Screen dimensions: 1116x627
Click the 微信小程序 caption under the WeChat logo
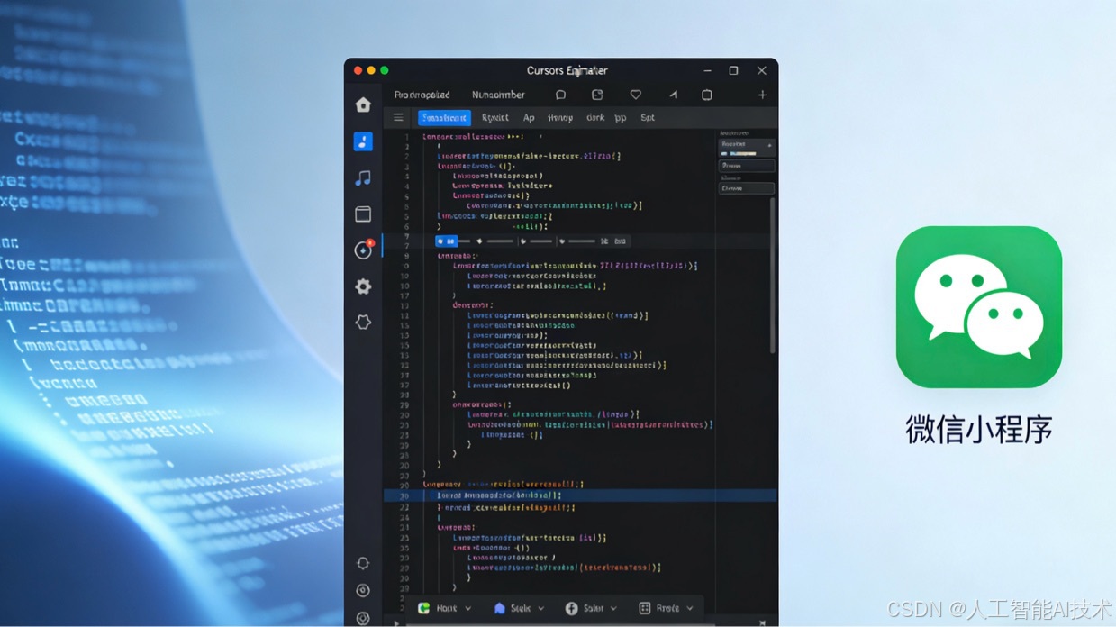(x=979, y=430)
